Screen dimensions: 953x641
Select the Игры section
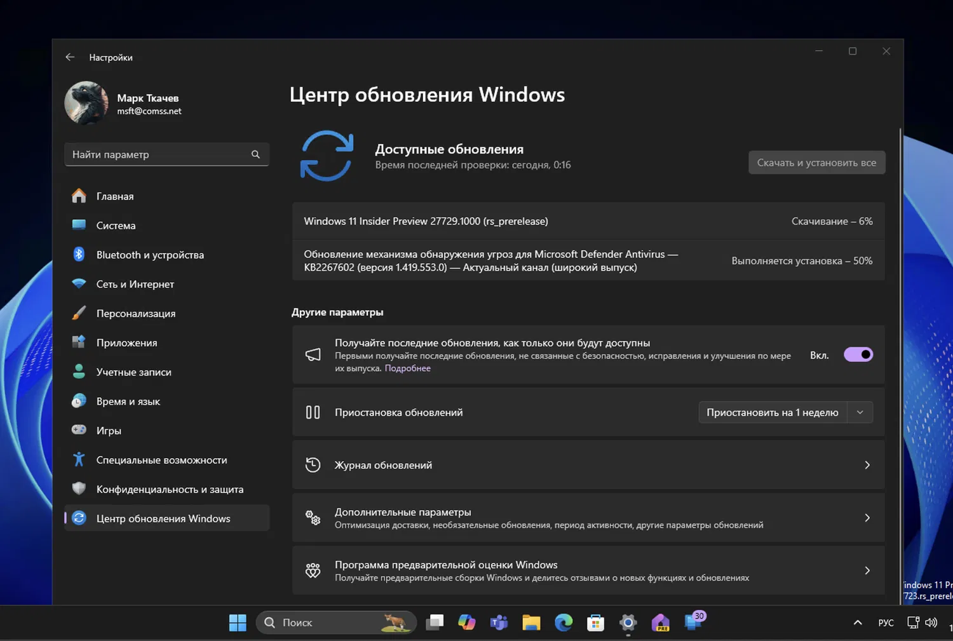tap(109, 430)
